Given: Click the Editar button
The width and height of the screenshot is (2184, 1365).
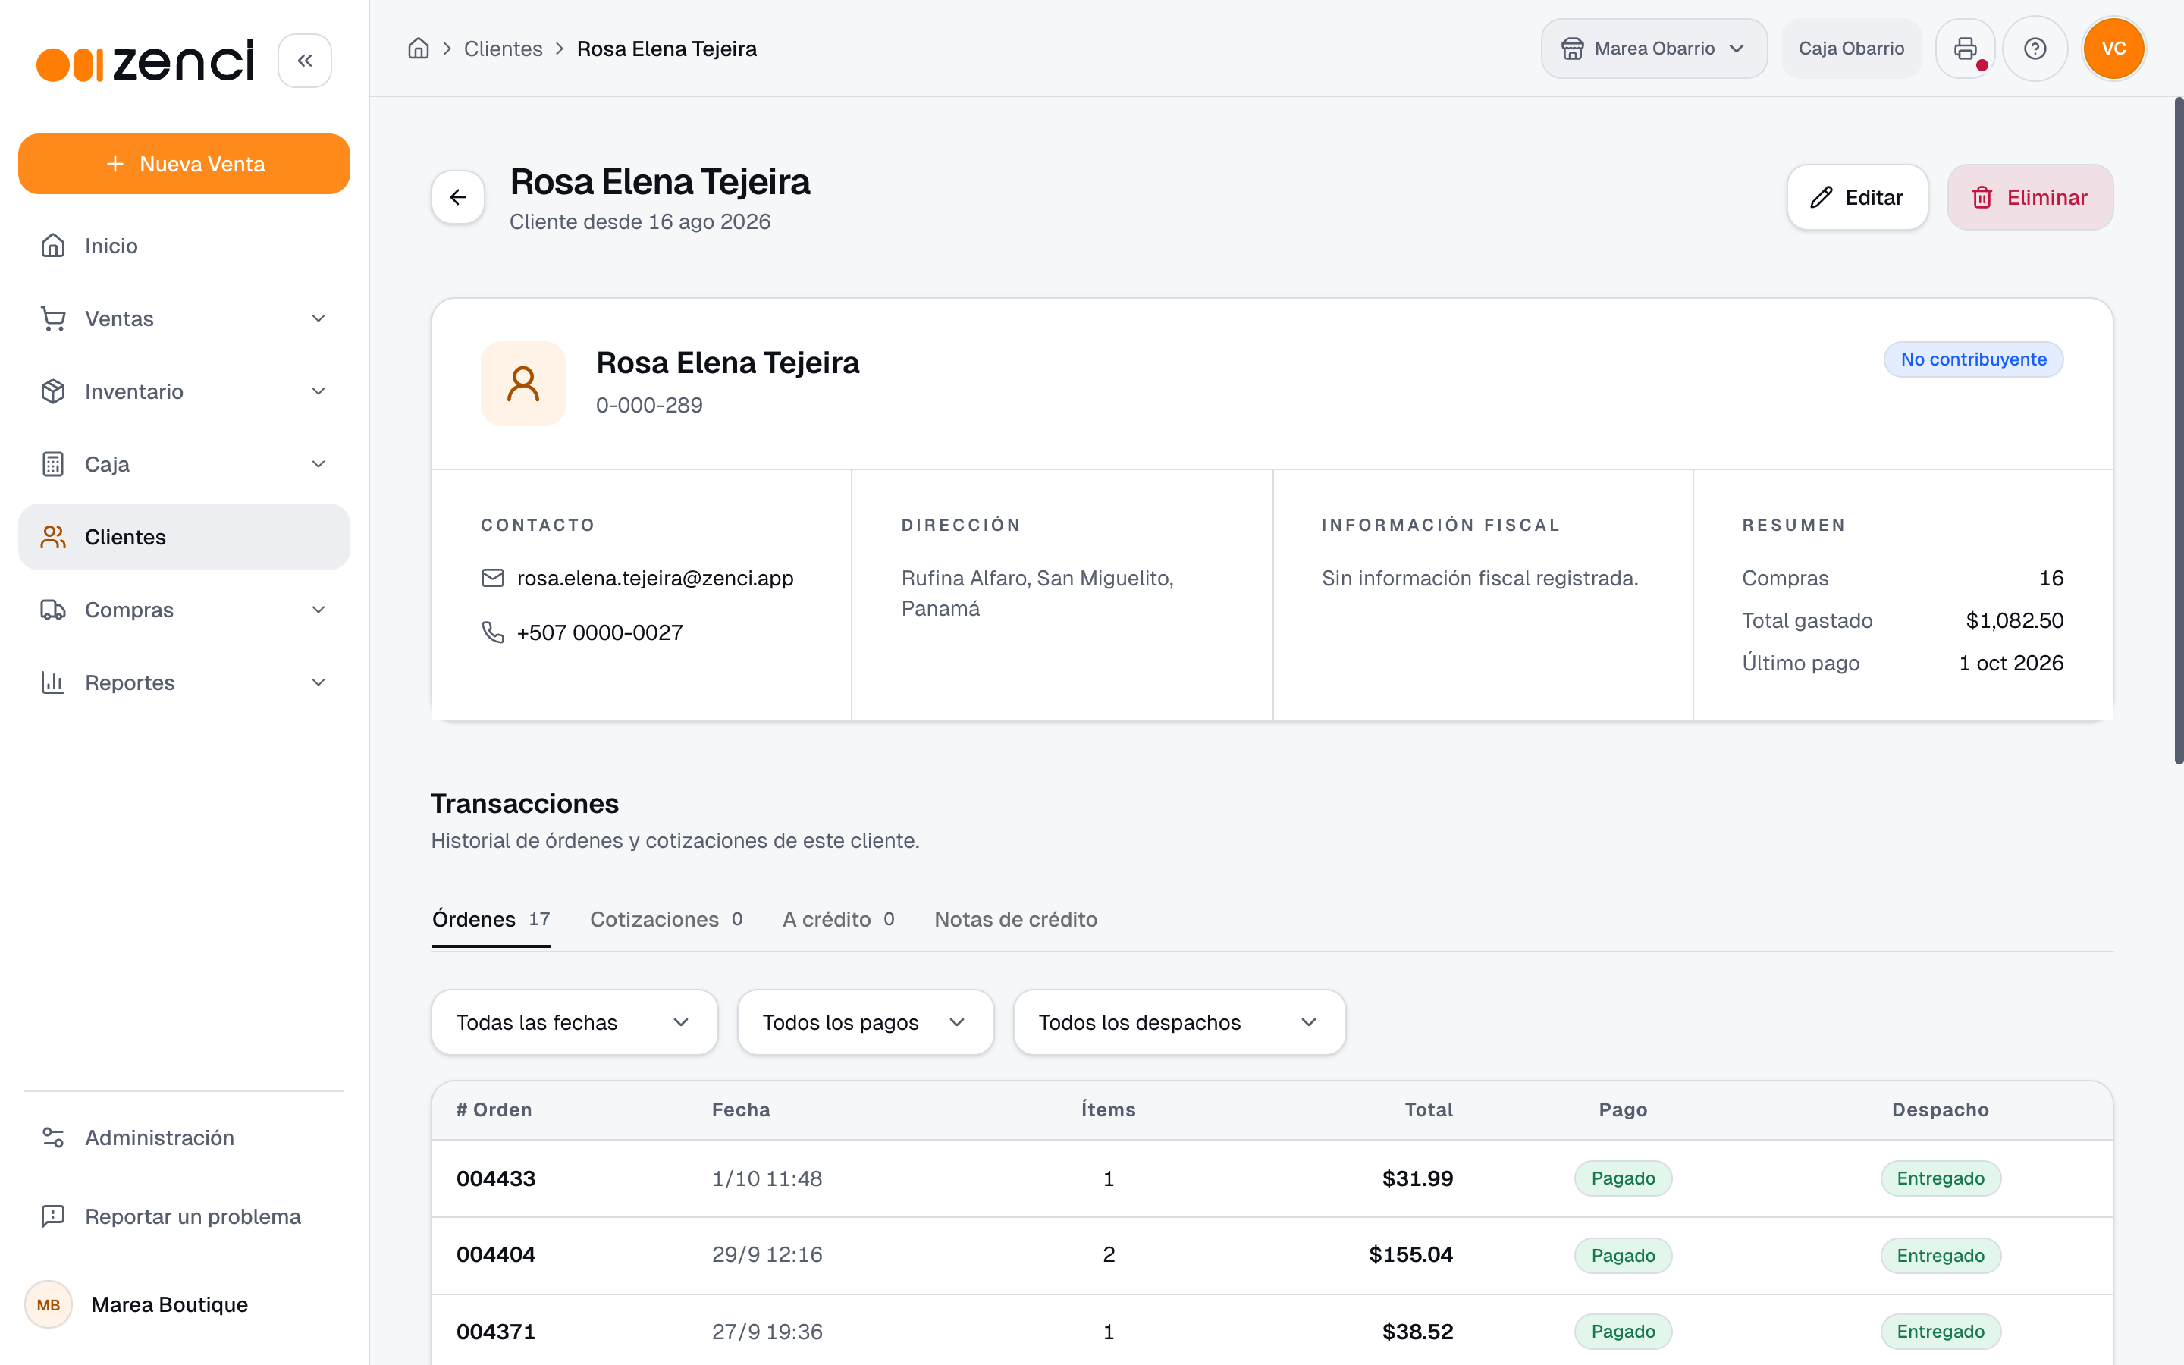Looking at the screenshot, I should [x=1857, y=197].
